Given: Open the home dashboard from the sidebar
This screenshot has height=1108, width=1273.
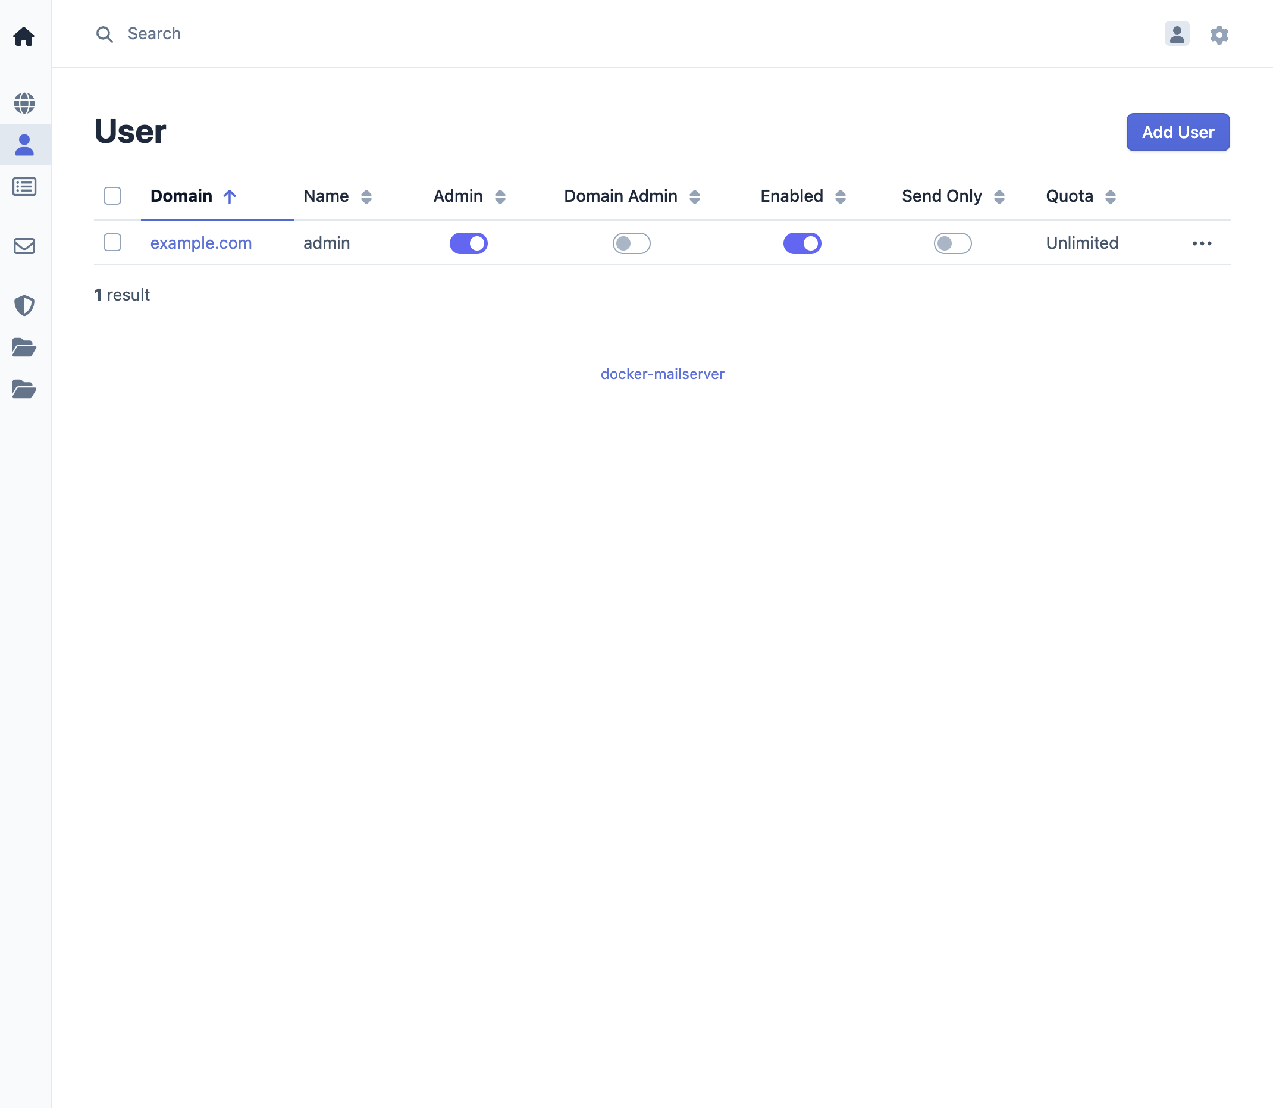Looking at the screenshot, I should (x=24, y=36).
